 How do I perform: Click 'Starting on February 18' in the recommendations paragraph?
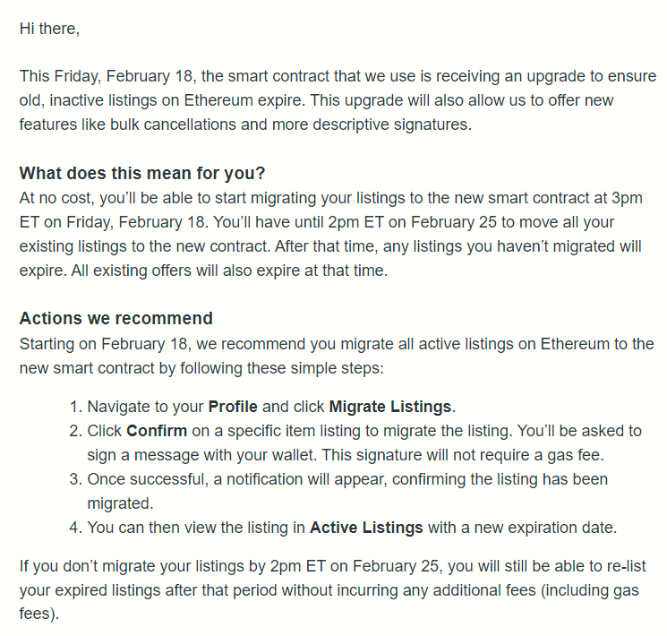click(x=104, y=344)
